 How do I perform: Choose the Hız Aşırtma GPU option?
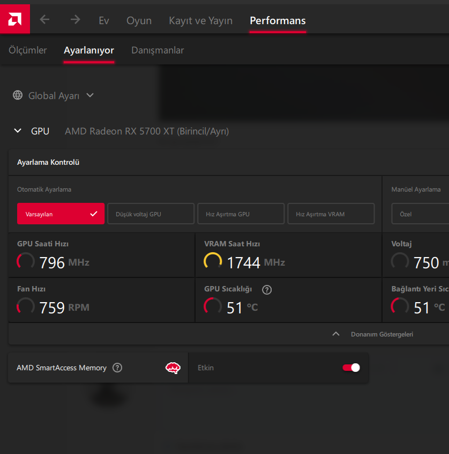pyautogui.click(x=241, y=214)
